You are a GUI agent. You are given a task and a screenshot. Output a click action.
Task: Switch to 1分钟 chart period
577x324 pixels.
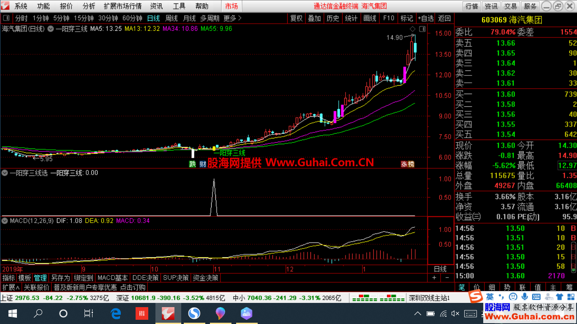(41, 18)
